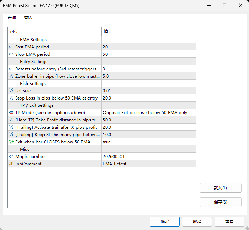Click the 值 column header
This screenshot has height=230, width=249.
[149, 31]
